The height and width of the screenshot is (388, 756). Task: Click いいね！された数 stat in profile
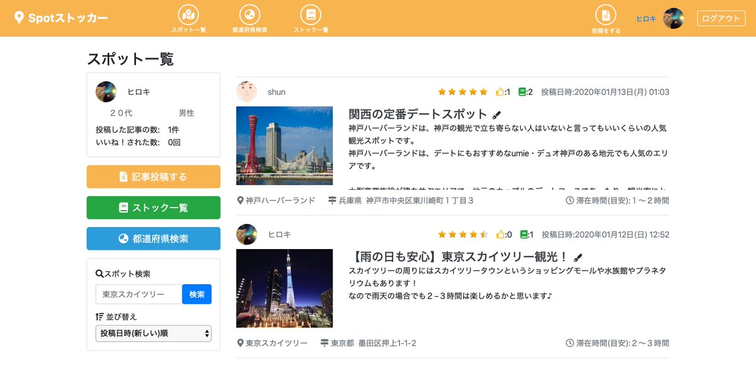click(138, 142)
